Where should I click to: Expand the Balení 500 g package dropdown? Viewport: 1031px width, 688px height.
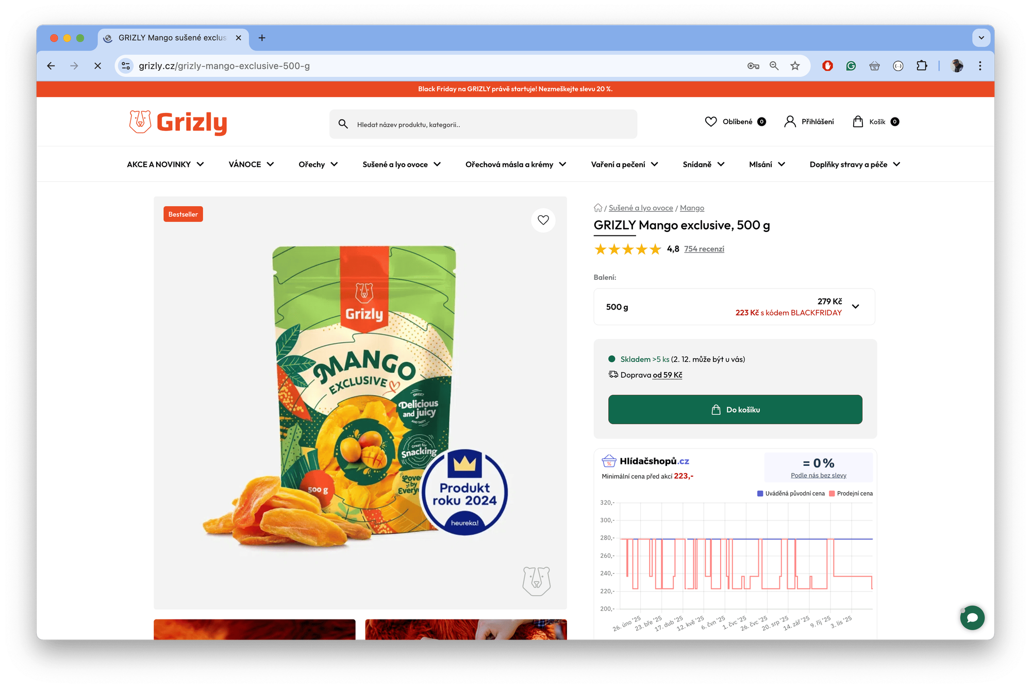point(734,307)
